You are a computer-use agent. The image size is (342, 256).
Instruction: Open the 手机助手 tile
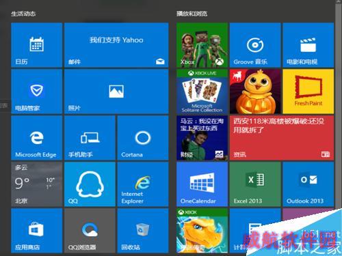coord(90,138)
